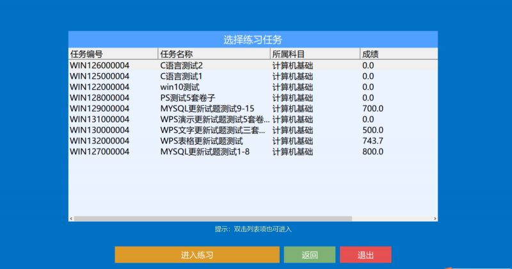This screenshot has height=269, width=512.
Task: Select row WIN127000004
Action: click(x=253, y=152)
